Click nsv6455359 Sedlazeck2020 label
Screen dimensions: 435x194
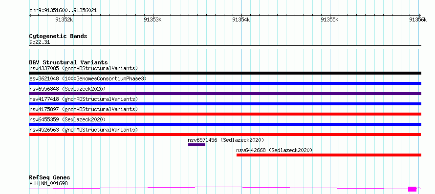67,119
